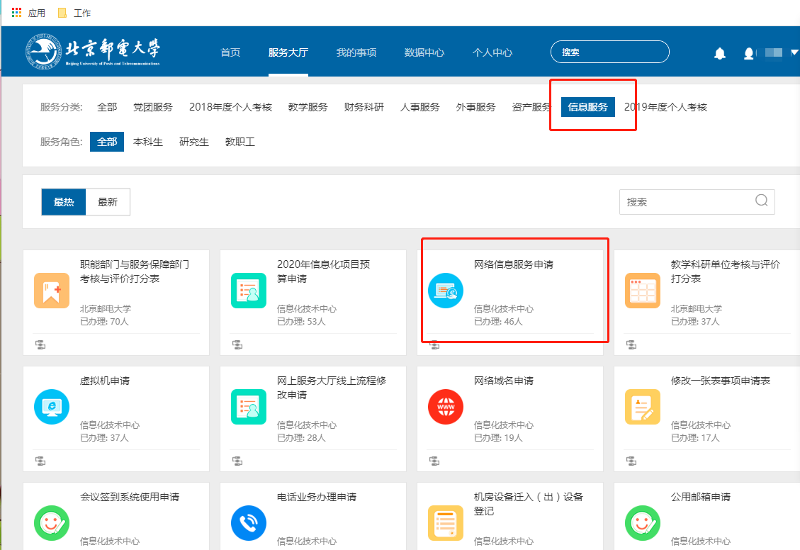Expand the user account dropdown arrow
800x550 pixels.
tap(794, 52)
